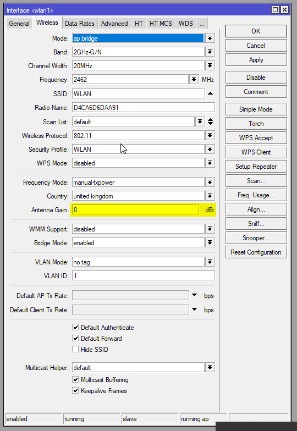Image resolution: width=297 pixels, height=431 pixels.
Task: Open the Frequency dropdown arrow
Action: click(x=194, y=79)
